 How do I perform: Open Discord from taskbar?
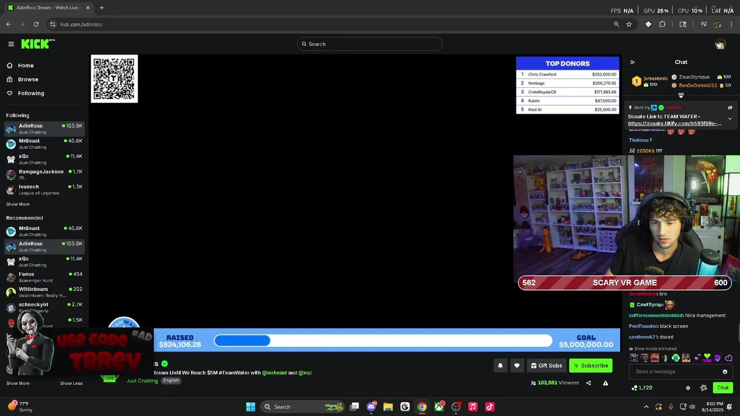(x=371, y=407)
